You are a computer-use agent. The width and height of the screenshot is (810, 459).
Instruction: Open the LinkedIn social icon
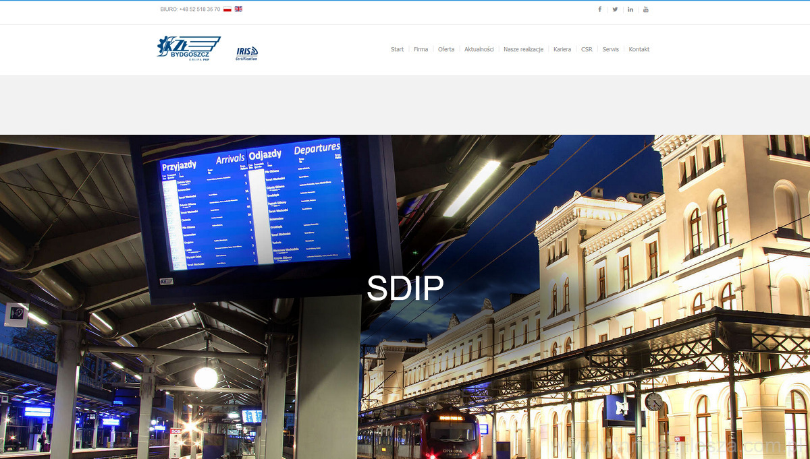(x=630, y=9)
